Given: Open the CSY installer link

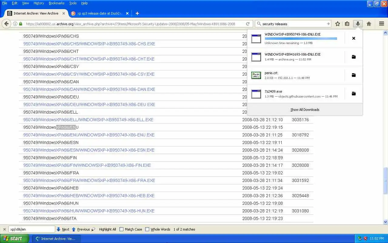Looking at the screenshot, I should 89,74.
